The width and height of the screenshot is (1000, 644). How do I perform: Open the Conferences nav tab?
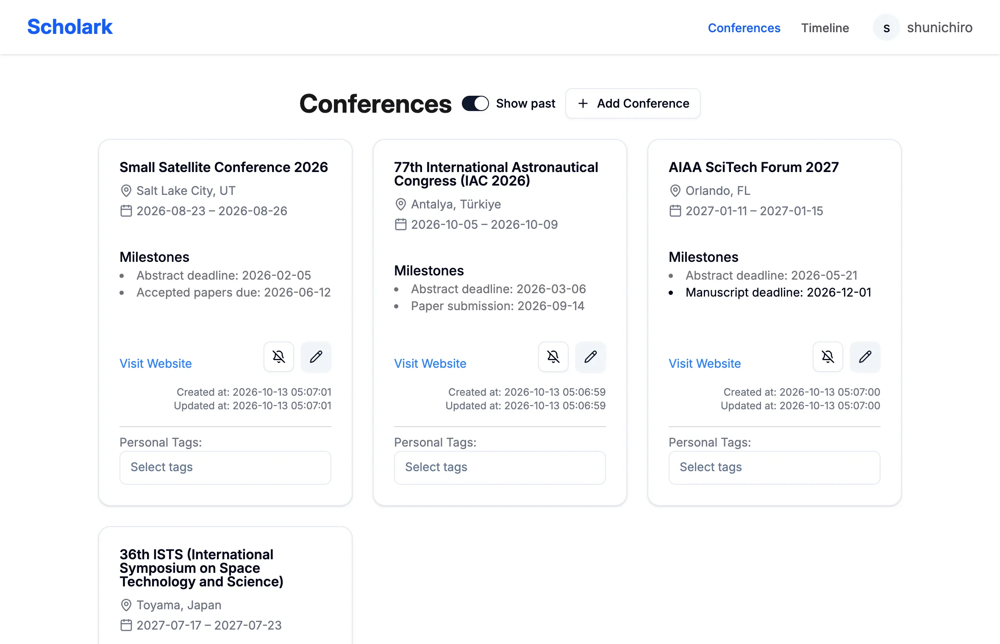744,28
